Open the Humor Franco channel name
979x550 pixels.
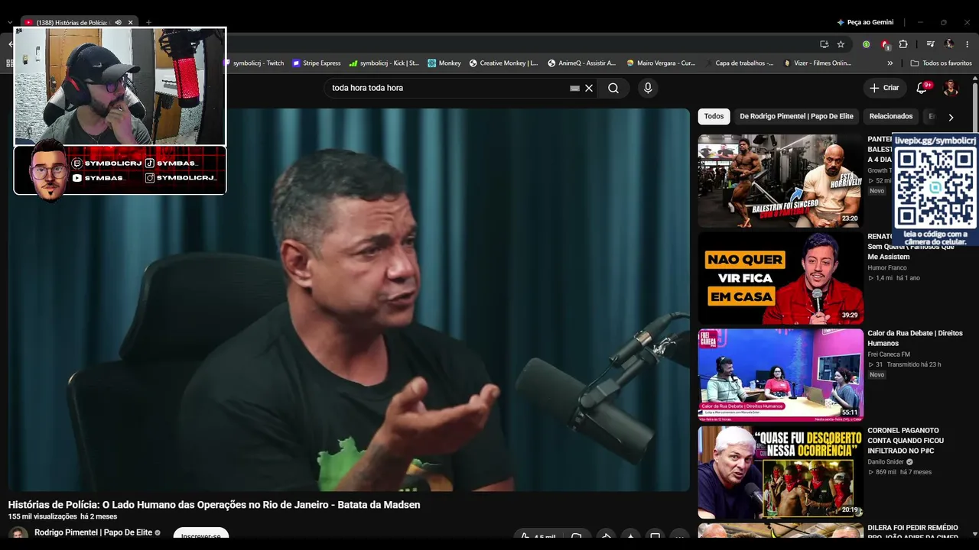887,268
